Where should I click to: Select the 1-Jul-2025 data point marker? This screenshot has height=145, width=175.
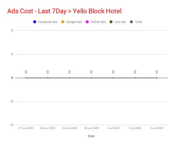[113, 78]
